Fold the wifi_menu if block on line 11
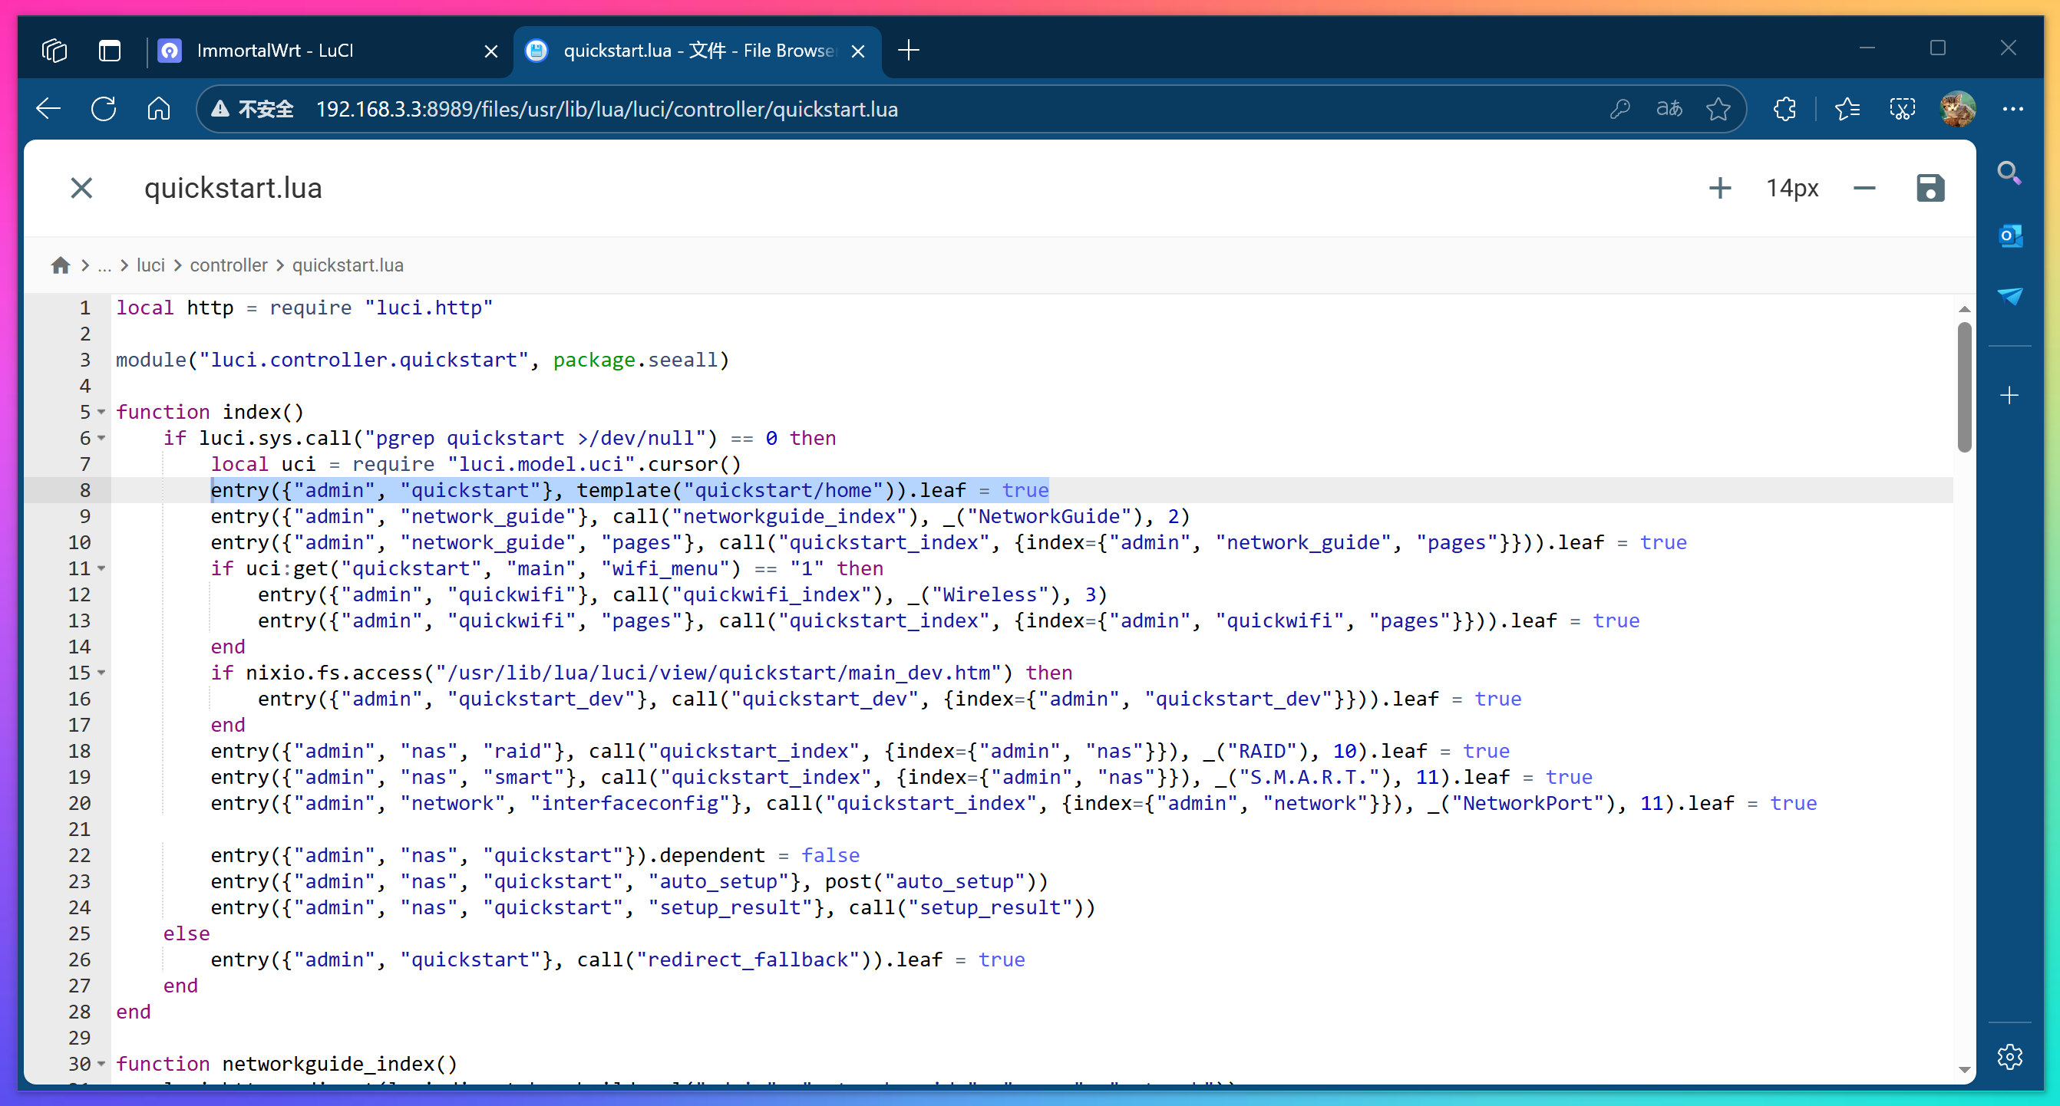 point(101,569)
